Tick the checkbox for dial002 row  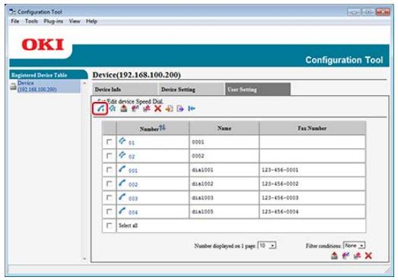109,183
